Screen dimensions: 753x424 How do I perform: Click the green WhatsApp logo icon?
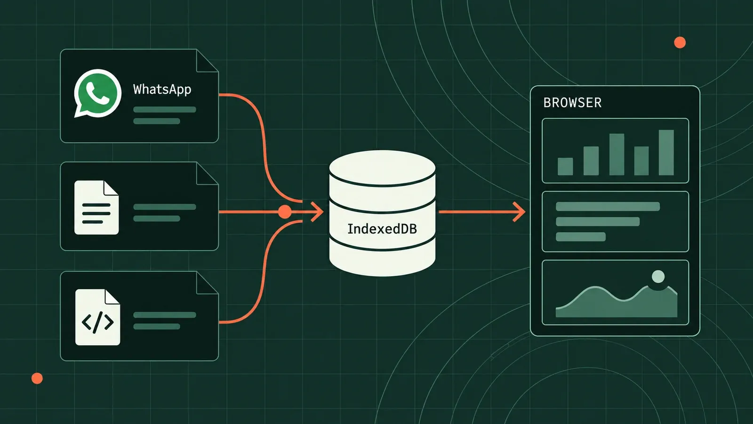97,93
